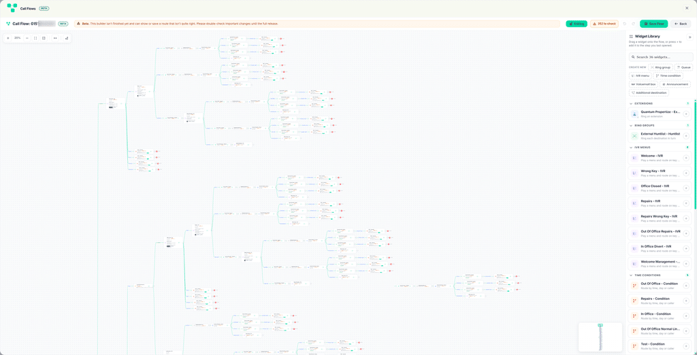Fit the flow to view
This screenshot has height=355, width=697.
point(35,38)
